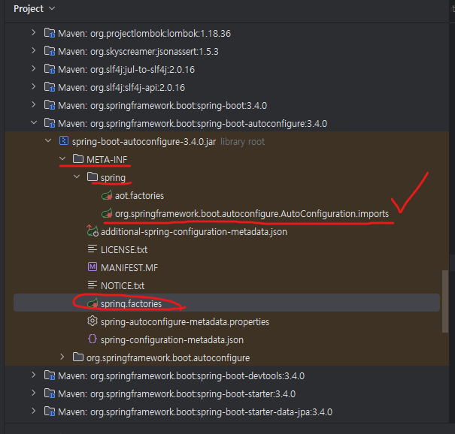Click the spring-boot-starter 3.4.0 library icon
Image resolution: width=455 pixels, height=434 pixels.
(x=50, y=393)
